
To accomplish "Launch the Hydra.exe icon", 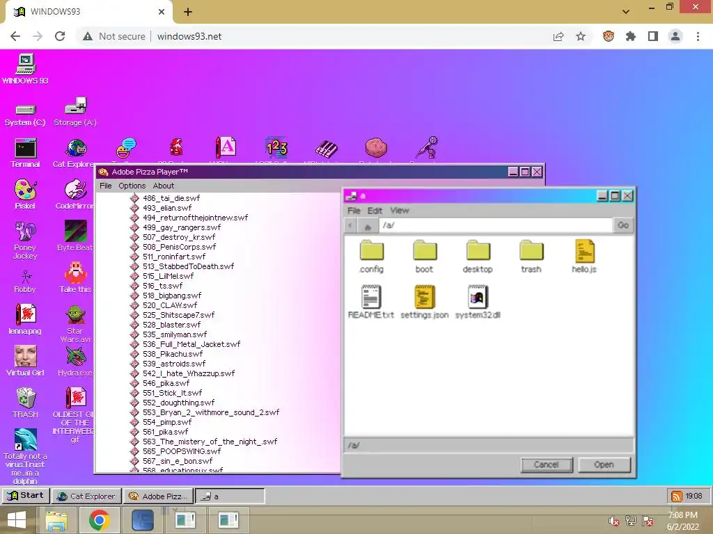I will point(75,362).
